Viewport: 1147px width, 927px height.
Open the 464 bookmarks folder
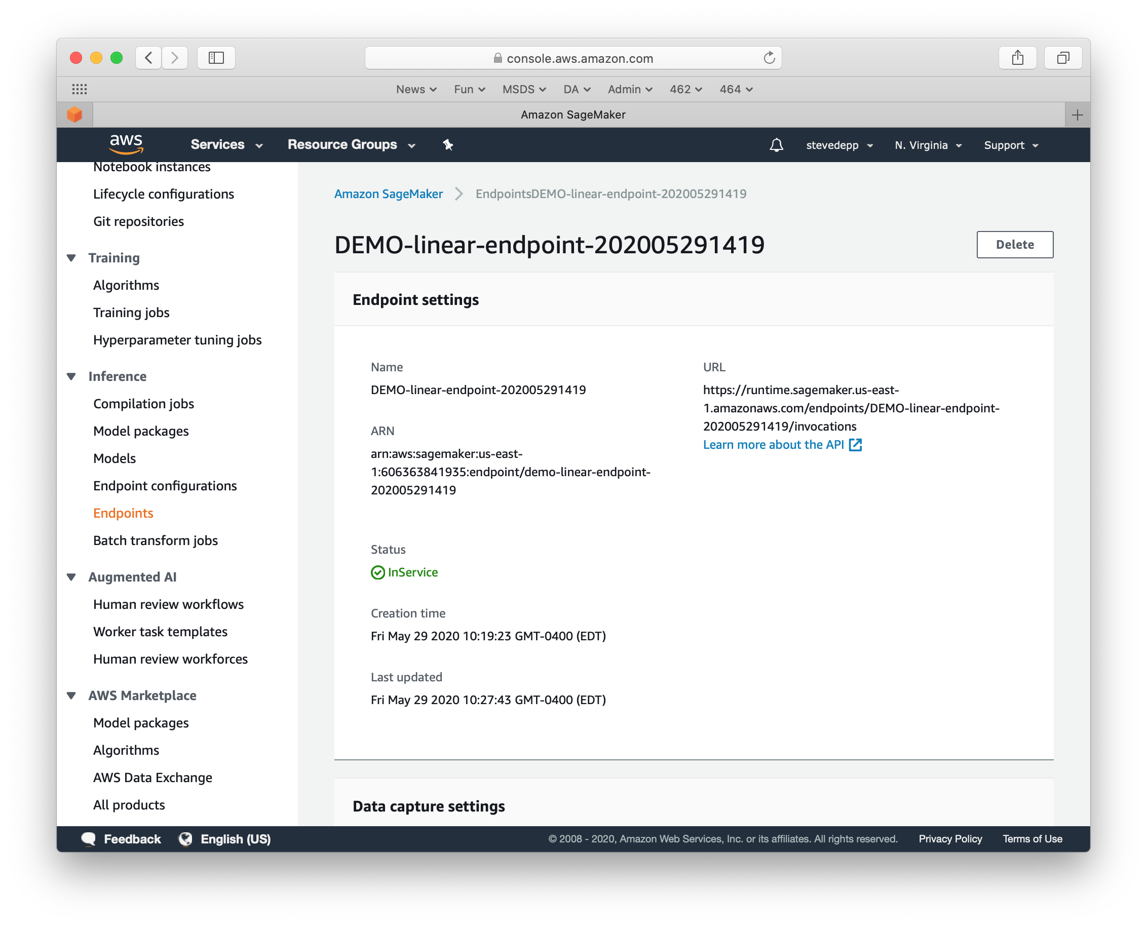point(736,89)
